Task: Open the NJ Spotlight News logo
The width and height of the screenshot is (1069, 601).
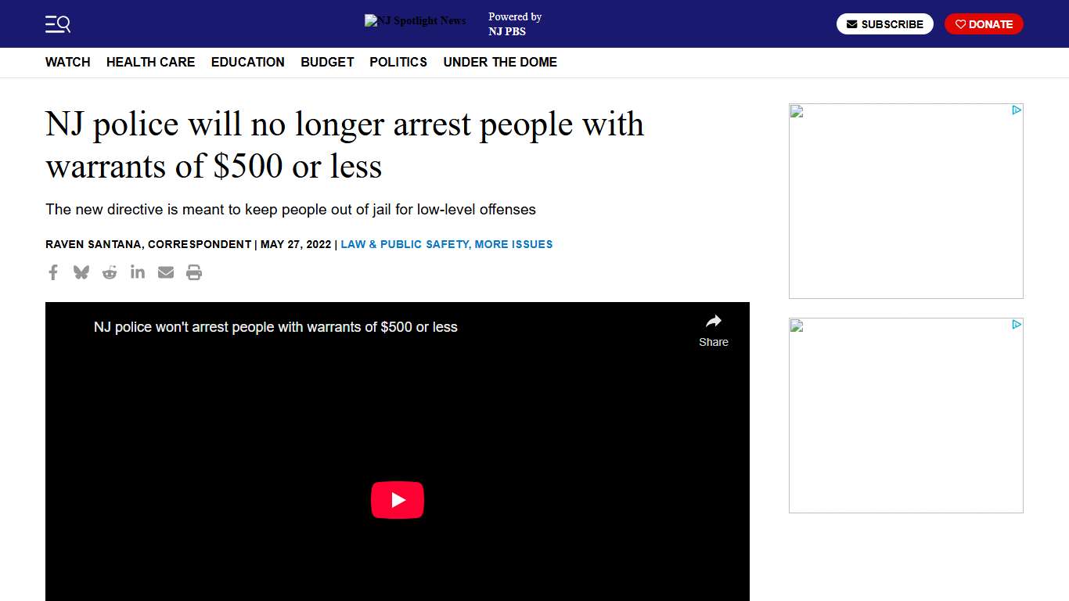Action: click(x=415, y=21)
